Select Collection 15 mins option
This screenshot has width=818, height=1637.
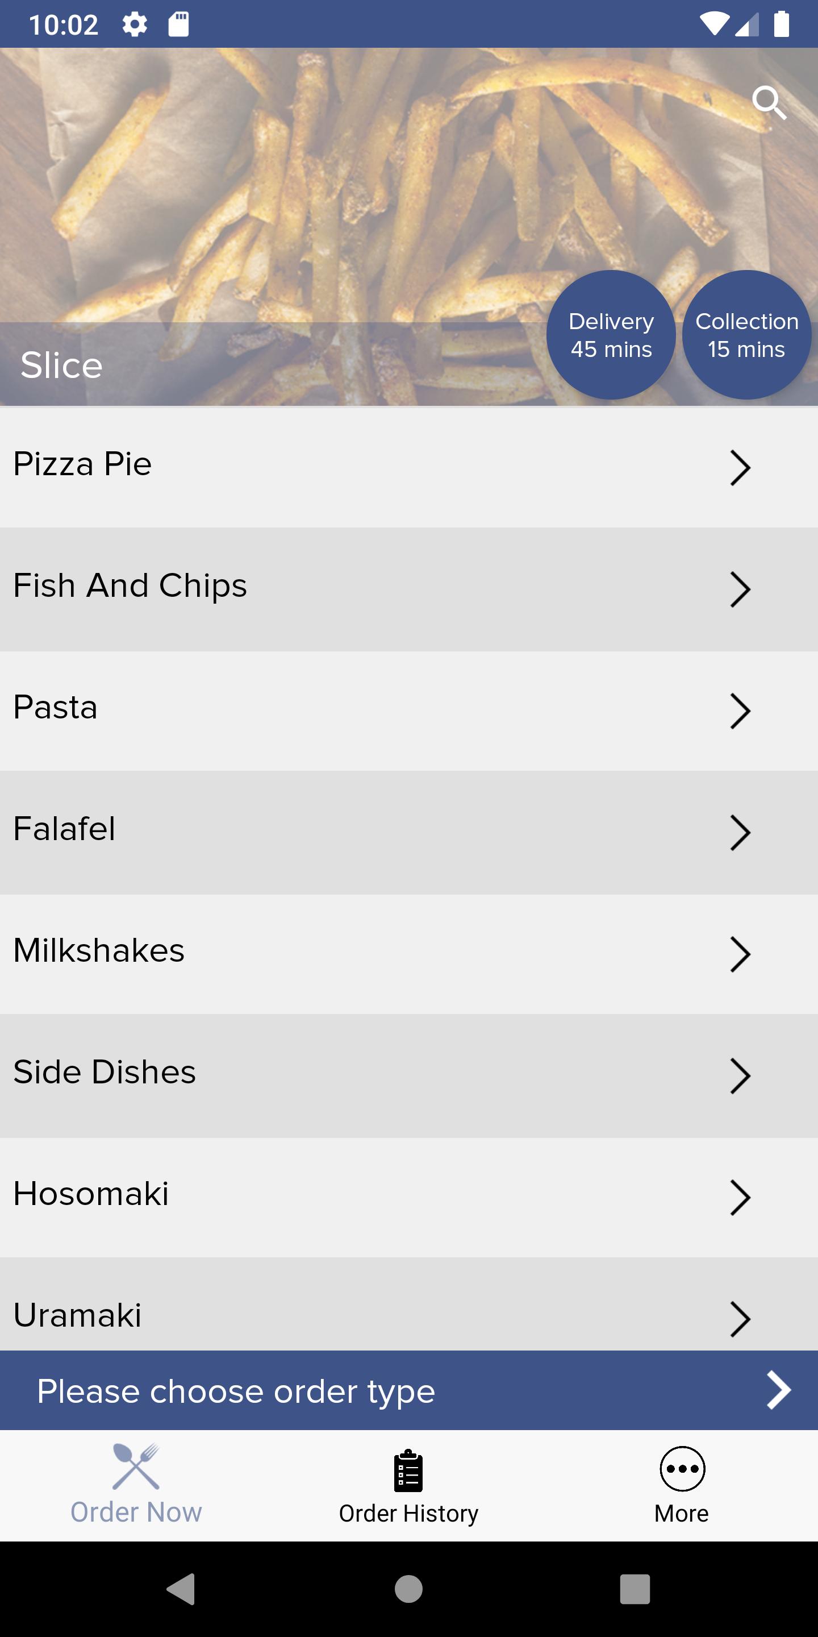(747, 335)
